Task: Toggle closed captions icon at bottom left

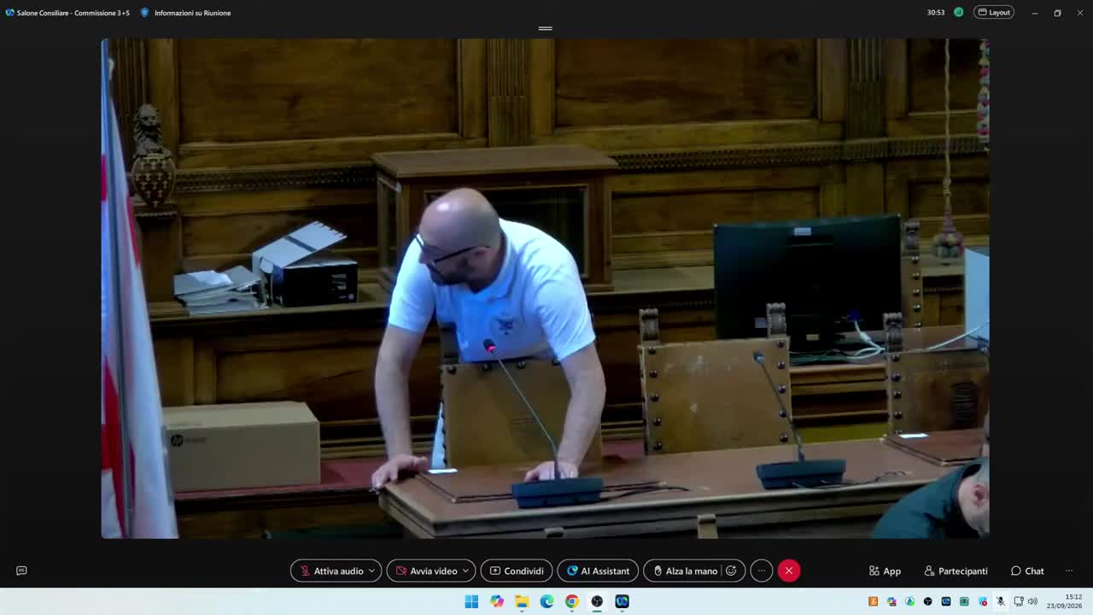Action: tap(21, 571)
